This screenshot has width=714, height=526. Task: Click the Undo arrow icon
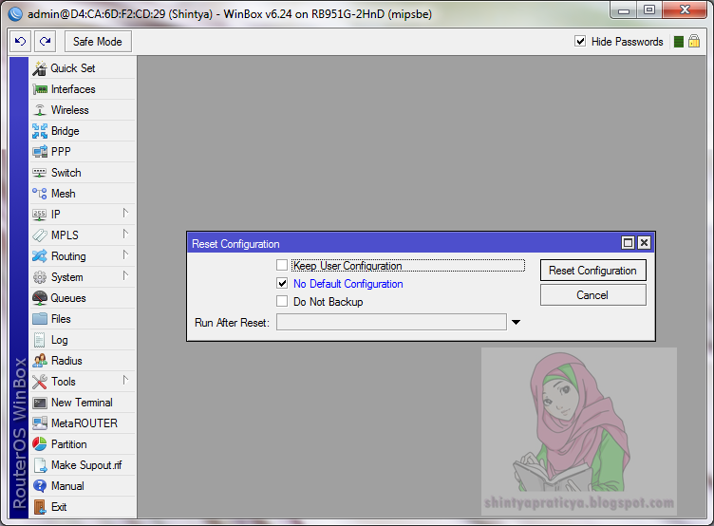21,42
